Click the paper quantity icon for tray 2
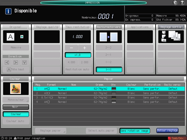187x140 pixels. (x=114, y=93)
